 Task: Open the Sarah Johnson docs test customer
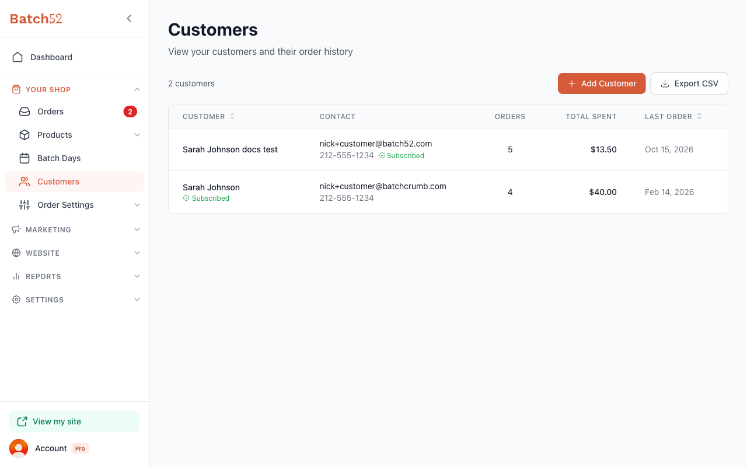230,149
